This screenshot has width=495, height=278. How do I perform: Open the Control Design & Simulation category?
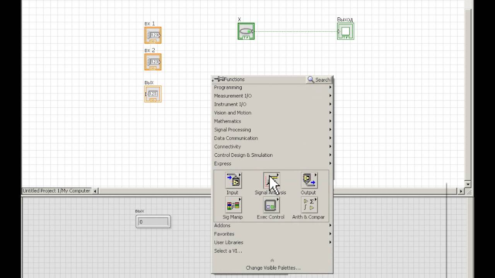273,155
